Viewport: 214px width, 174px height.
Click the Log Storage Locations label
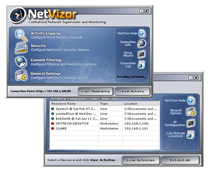(x=175, y=135)
